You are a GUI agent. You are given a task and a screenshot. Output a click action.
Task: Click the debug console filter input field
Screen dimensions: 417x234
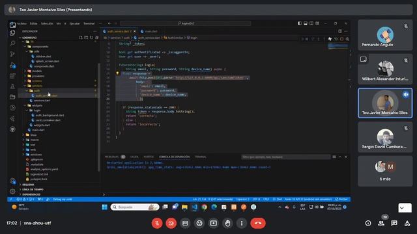(285, 157)
